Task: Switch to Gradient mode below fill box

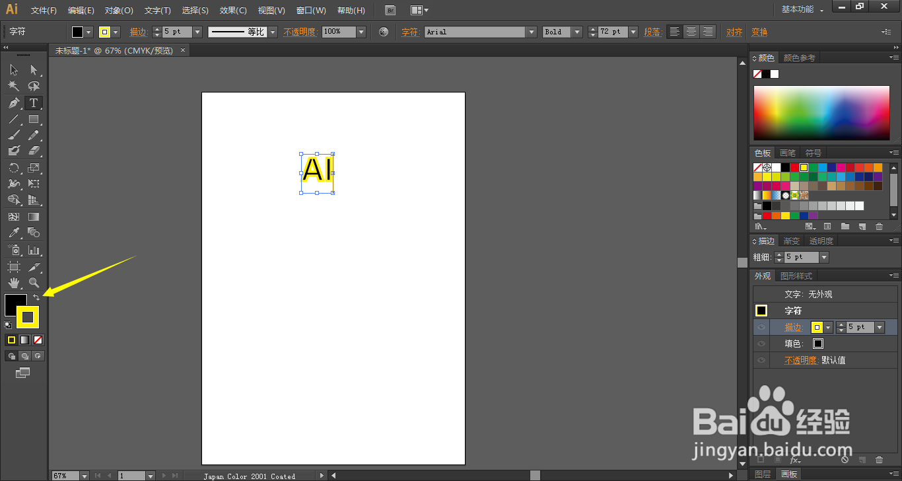Action: coord(24,340)
